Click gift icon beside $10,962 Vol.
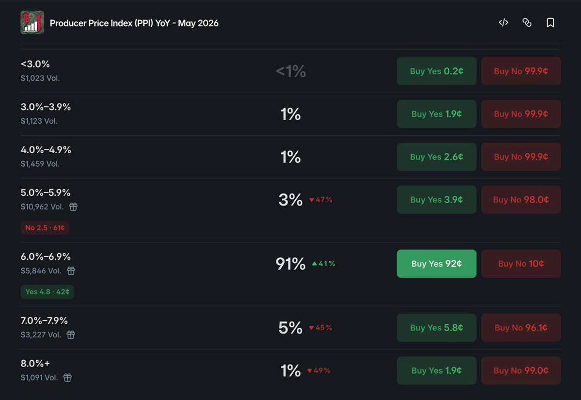Viewport: 581px width, 400px height. [73, 207]
